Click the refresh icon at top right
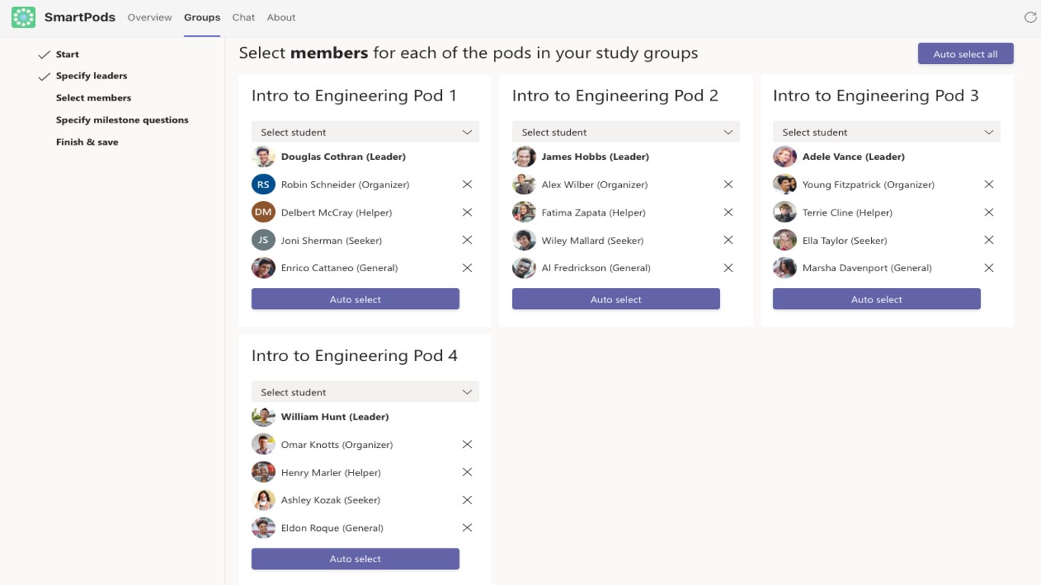 coord(1030,18)
